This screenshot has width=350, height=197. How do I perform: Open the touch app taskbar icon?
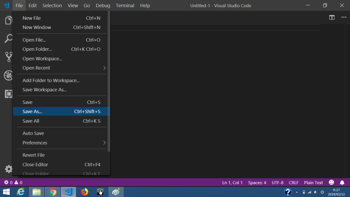(x=100, y=192)
